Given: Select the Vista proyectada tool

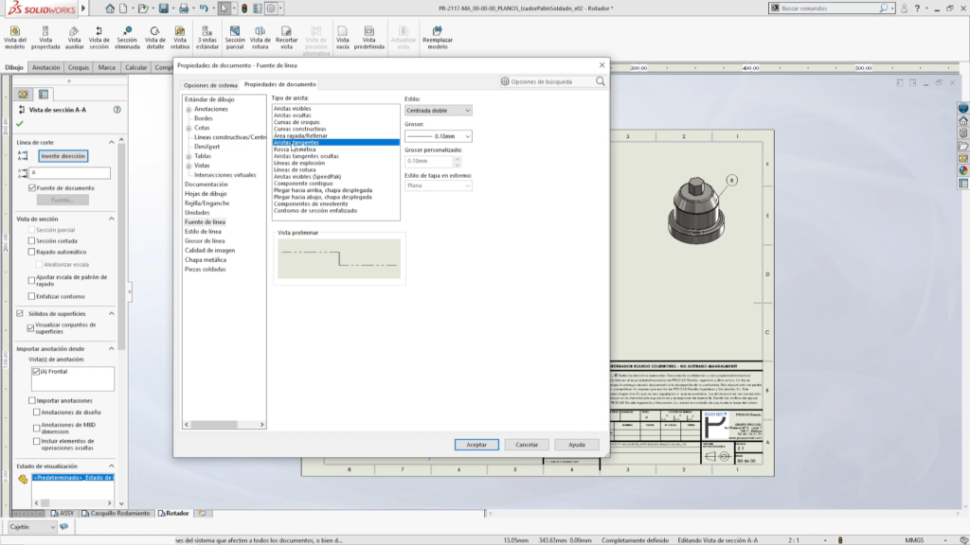Looking at the screenshot, I should point(45,37).
